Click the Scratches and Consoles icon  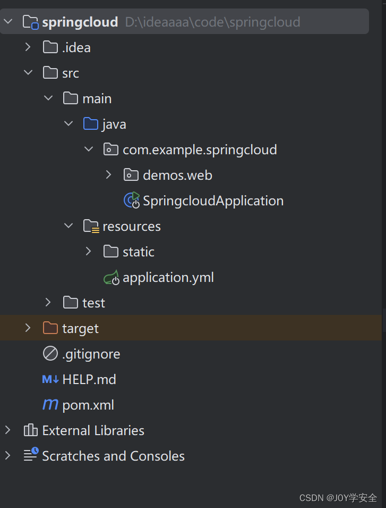30,455
